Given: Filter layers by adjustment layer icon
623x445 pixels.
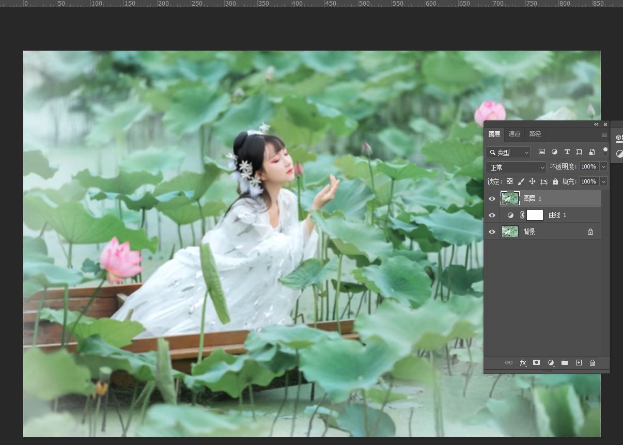Looking at the screenshot, I should click(x=554, y=152).
